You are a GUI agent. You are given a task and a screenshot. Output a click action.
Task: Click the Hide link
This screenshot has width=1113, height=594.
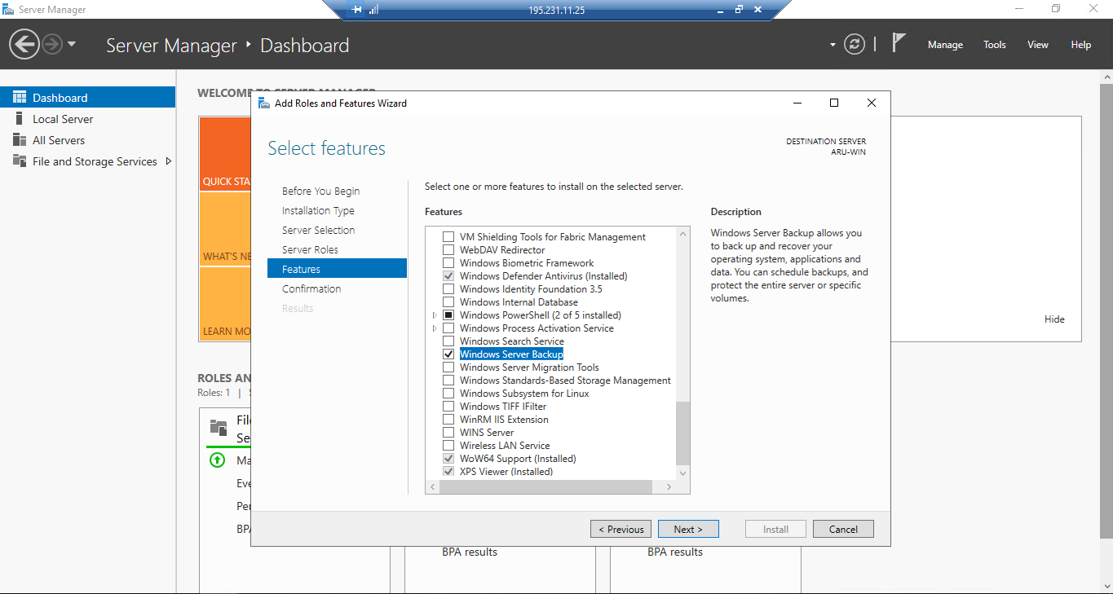[x=1054, y=319]
